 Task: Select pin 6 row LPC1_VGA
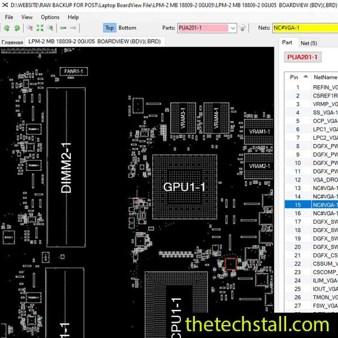pos(312,130)
